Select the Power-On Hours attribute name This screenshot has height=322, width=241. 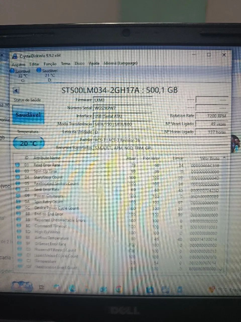[49, 195]
